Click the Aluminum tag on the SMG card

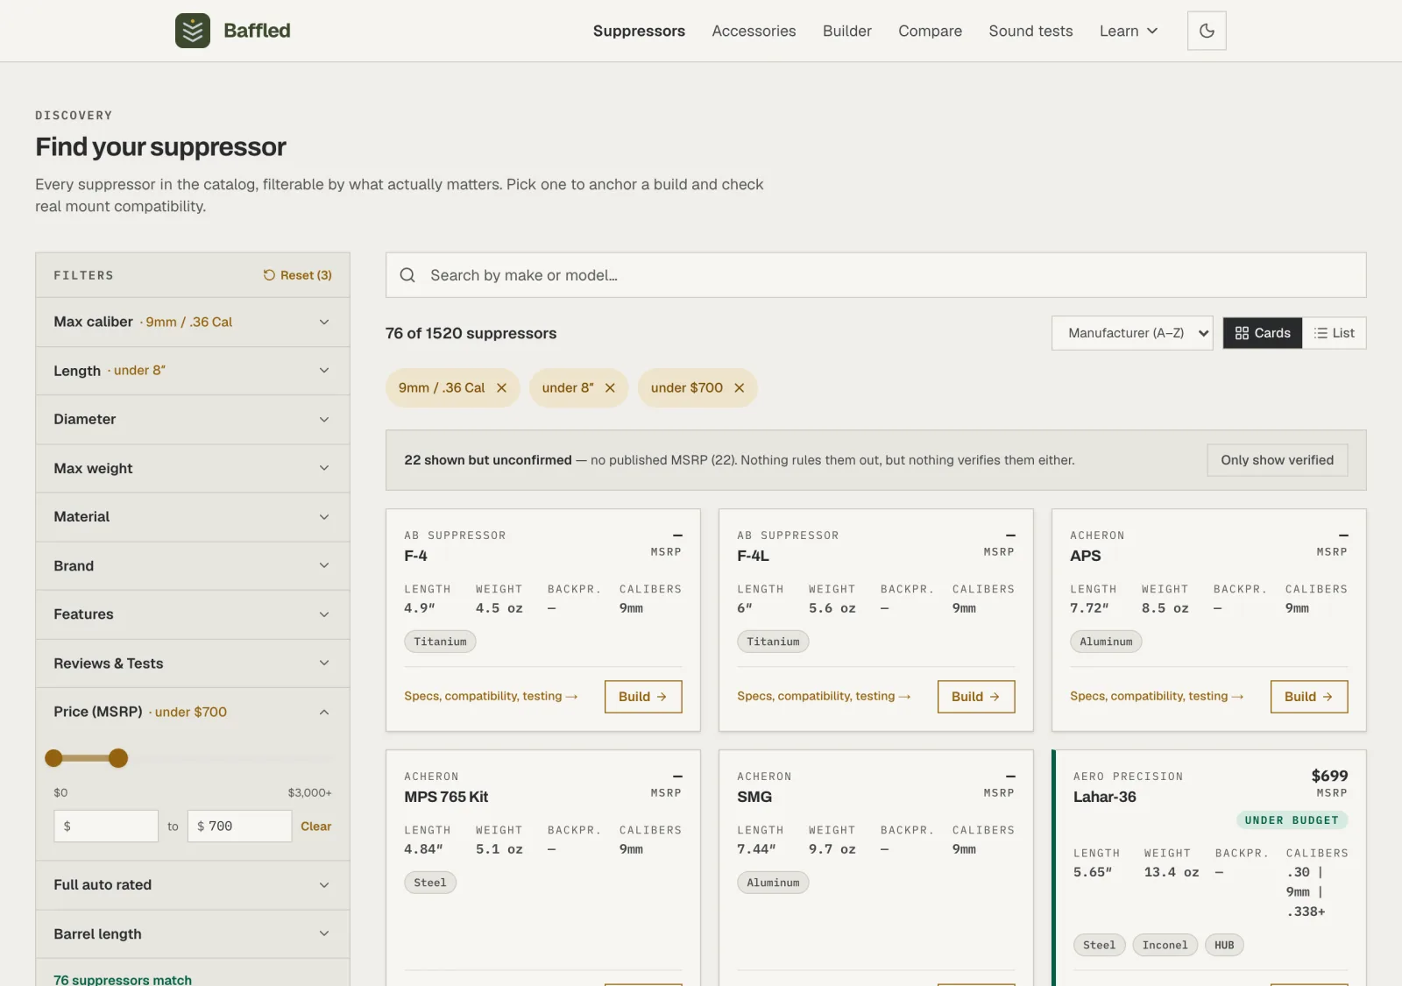773,883
